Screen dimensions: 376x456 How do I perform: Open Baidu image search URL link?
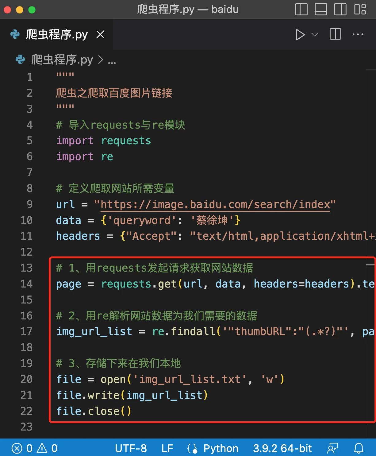click(215, 204)
